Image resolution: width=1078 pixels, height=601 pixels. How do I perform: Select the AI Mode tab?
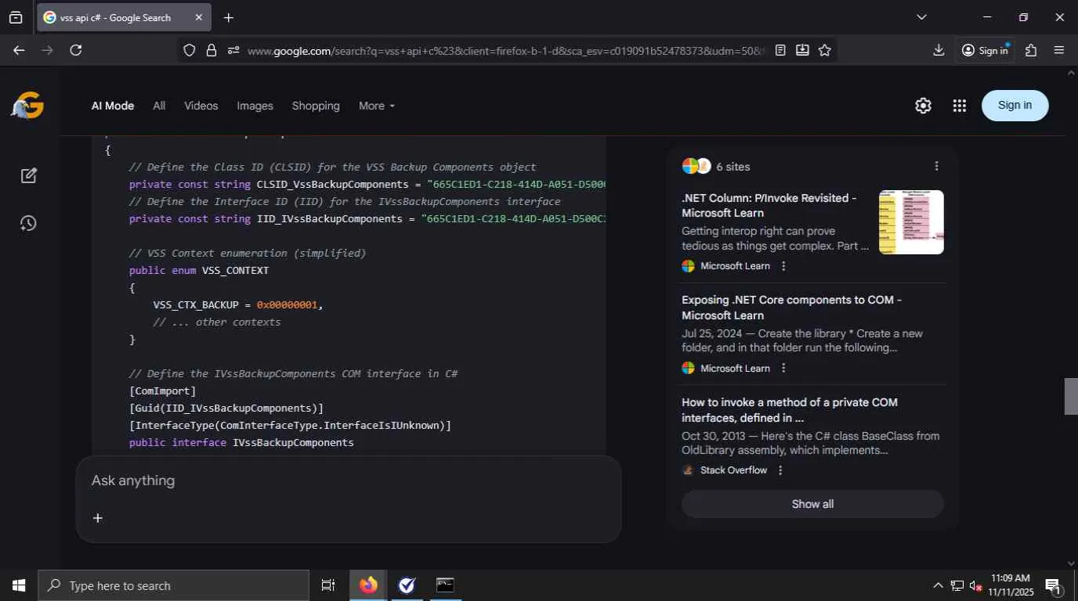pos(113,106)
